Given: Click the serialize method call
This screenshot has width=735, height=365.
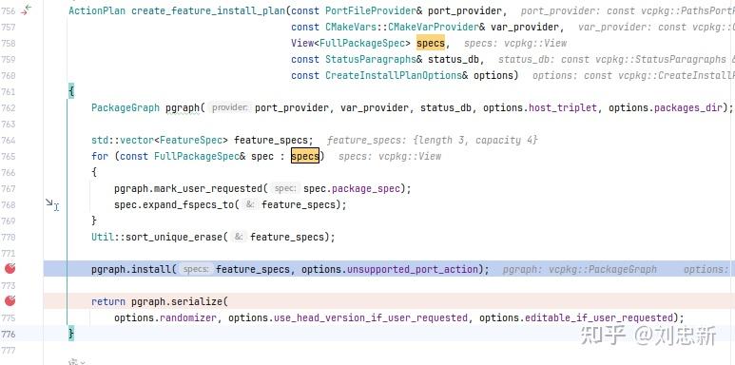Looking at the screenshot, I should pyautogui.click(x=197, y=301).
